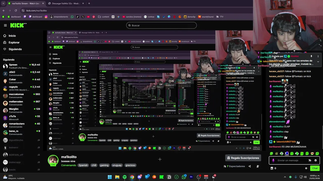Open the streamelements bookmark
Image resolution: width=323 pixels, height=181 pixels.
[x=59, y=17]
